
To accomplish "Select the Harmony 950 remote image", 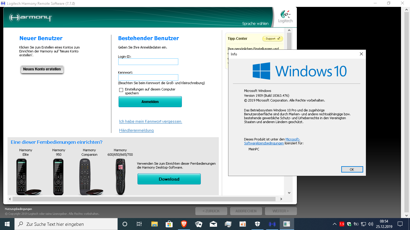I will tap(59, 177).
